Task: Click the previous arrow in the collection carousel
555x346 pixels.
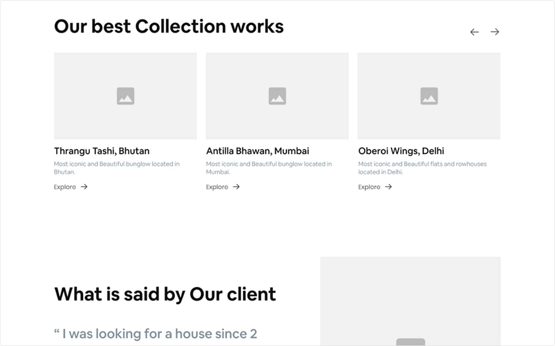Action: (x=474, y=32)
